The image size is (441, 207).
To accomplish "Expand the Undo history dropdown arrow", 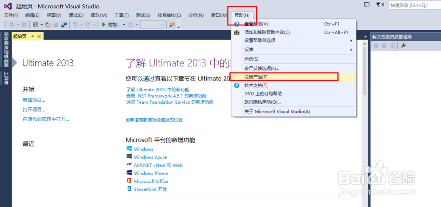I will [81, 25].
